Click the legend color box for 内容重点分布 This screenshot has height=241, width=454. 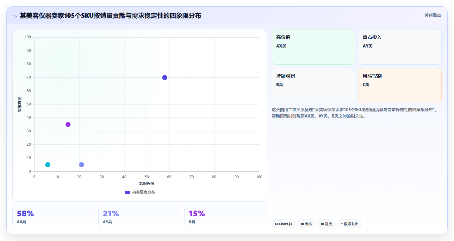point(127,192)
